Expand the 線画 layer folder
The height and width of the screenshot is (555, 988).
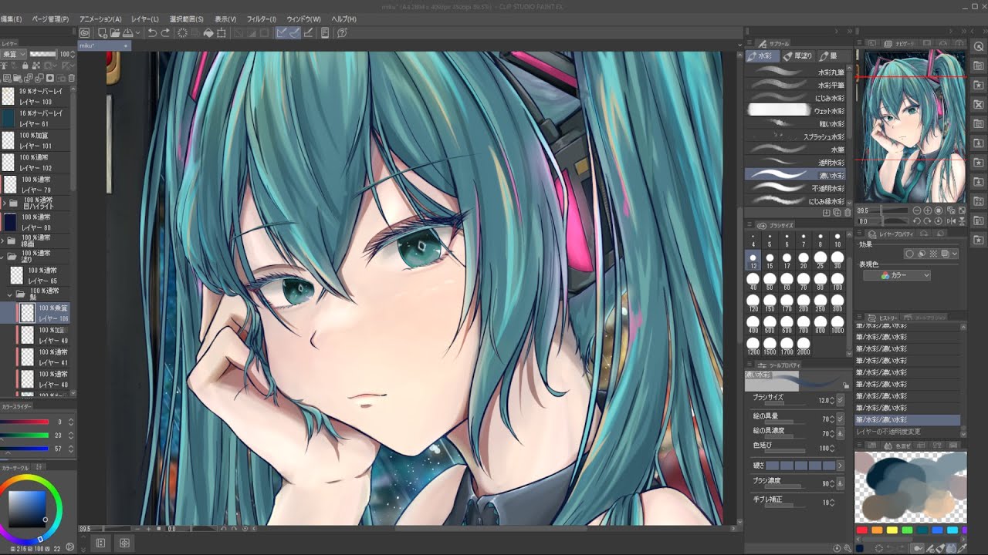pos(2,240)
